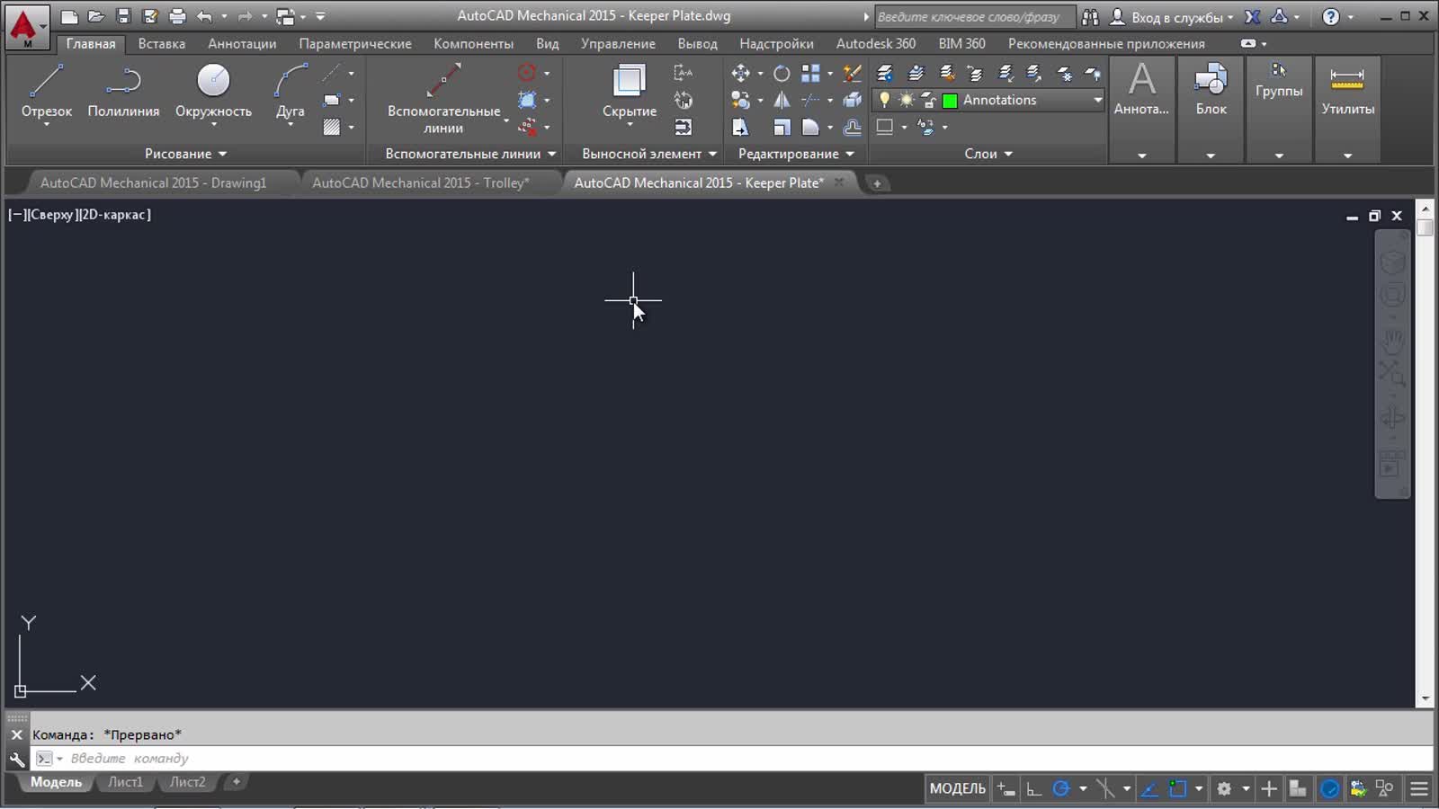Viewport: 1439px width, 809px height.
Task: Expand the Редактирование panel
Action: click(796, 154)
